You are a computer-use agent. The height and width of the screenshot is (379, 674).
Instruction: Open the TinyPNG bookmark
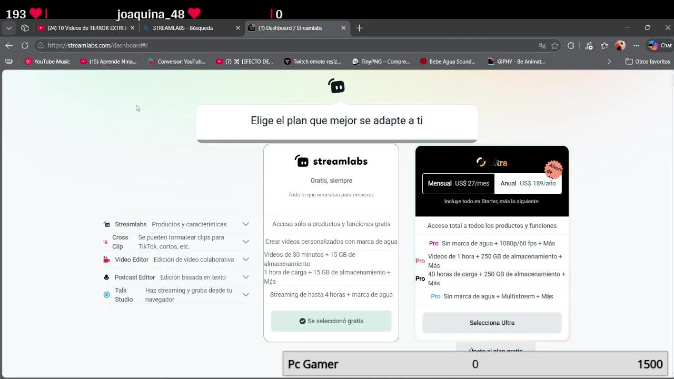[381, 62]
